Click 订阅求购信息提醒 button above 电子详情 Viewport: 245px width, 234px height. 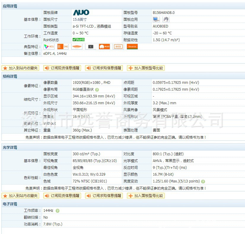pyautogui.click(x=104, y=196)
